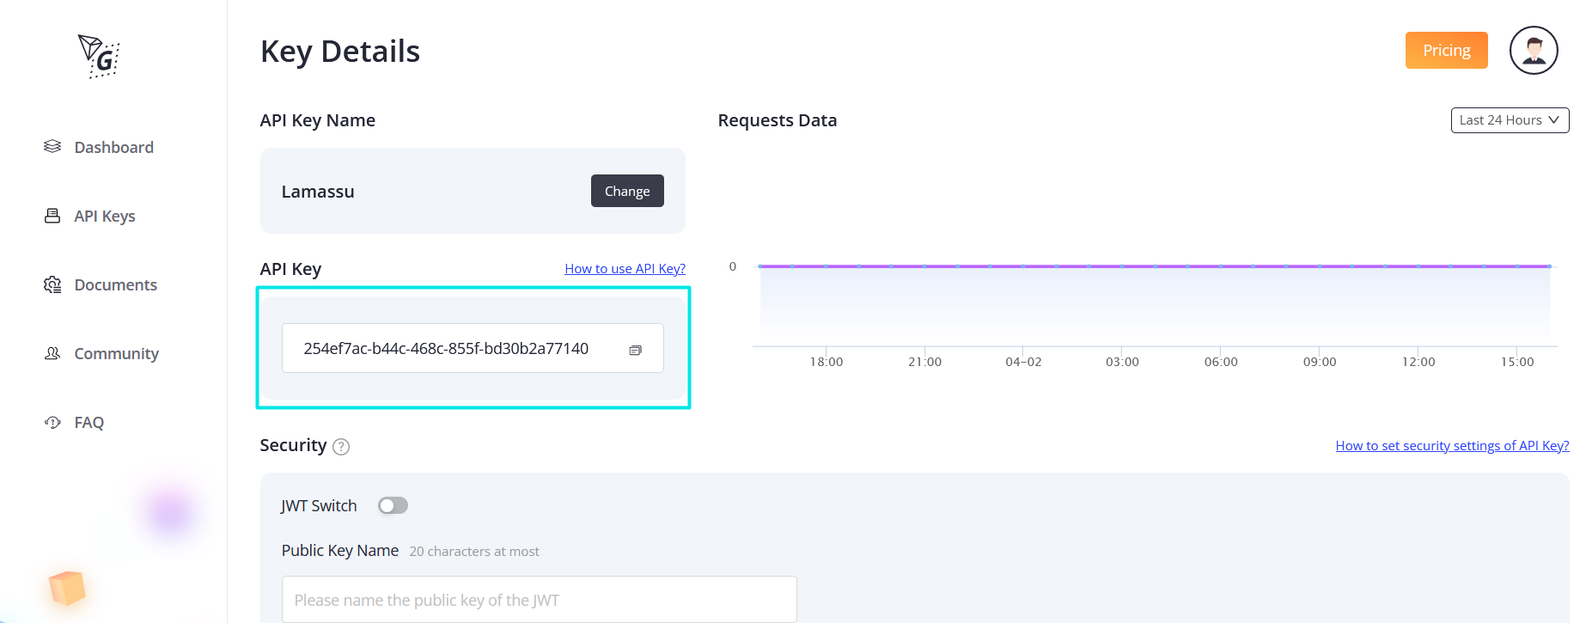This screenshot has width=1592, height=623.
Task: Click the 15:00 chart axis label
Action: coord(1517,362)
